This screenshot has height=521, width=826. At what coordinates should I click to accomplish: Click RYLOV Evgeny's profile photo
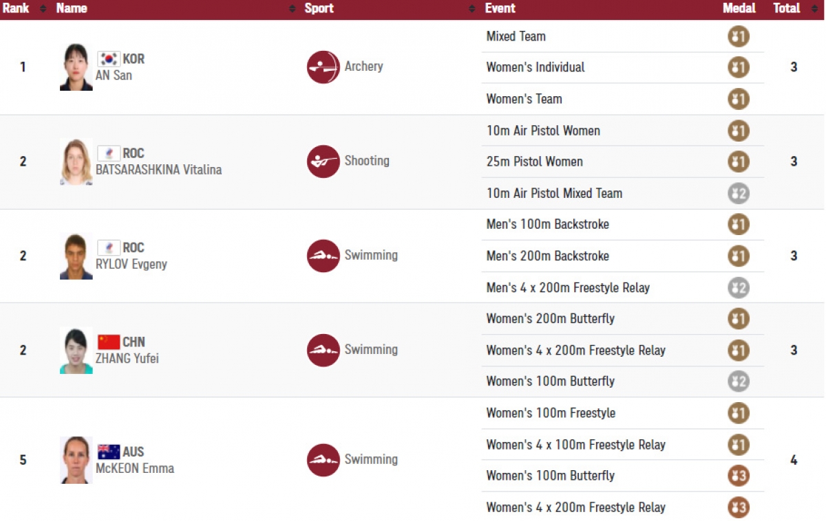click(x=76, y=256)
